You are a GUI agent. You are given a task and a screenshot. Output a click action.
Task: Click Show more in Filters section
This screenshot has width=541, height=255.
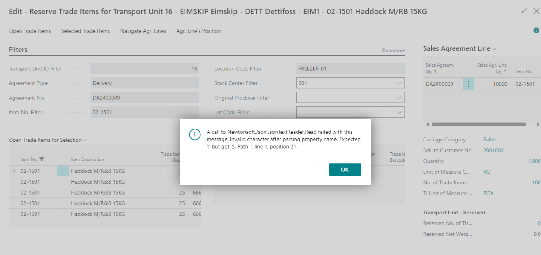coord(393,50)
